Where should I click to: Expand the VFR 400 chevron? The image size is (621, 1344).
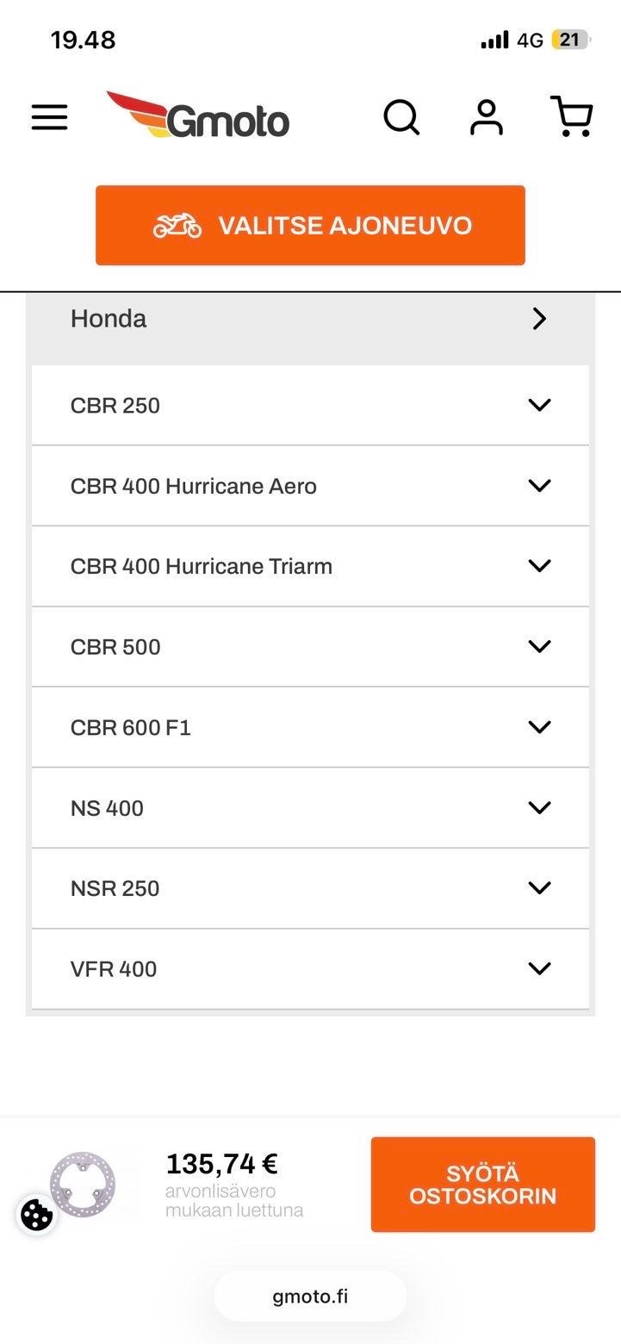point(539,969)
